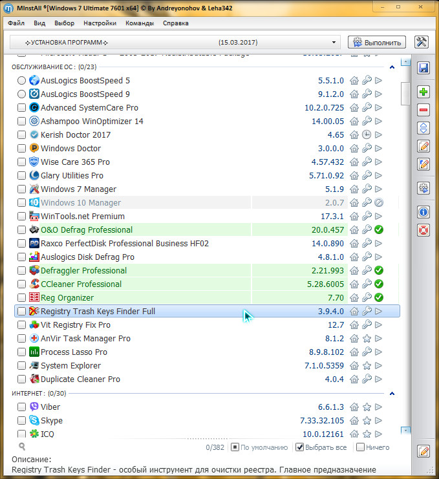The height and width of the screenshot is (479, 439).
Task: Tick Windows 7 Manager checkbox
Action: 21,189
